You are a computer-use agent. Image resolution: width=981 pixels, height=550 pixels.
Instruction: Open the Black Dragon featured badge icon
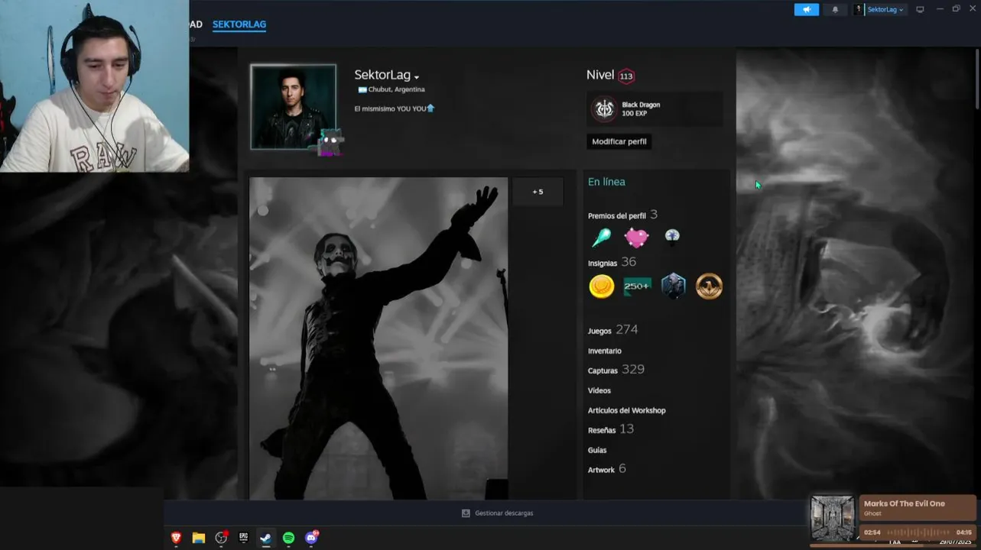604,108
